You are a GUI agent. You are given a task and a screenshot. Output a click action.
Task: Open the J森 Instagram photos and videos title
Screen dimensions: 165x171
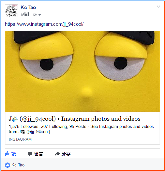click(74, 119)
